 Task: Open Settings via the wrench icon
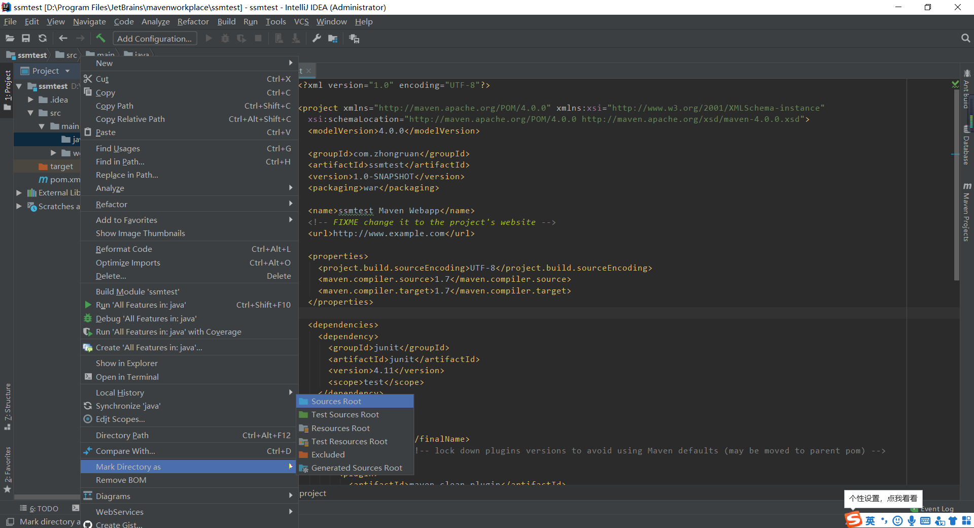click(317, 38)
